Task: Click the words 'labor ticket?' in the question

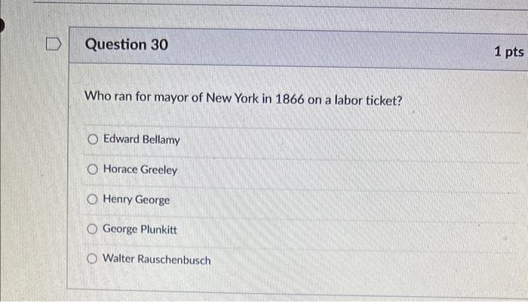Action: [x=368, y=101]
